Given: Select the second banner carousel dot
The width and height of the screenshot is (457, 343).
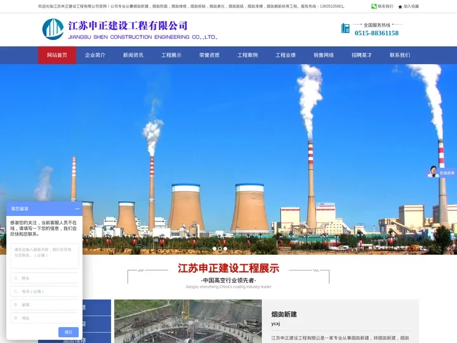Looking at the screenshot, I should pyautogui.click(x=220, y=249).
